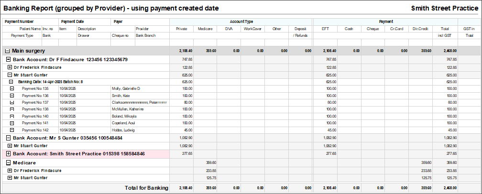Expand Dr Frederick Findacure under Medicare

tap(10, 171)
